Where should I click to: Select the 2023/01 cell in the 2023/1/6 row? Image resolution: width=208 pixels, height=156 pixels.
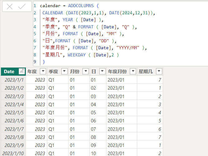122,121
